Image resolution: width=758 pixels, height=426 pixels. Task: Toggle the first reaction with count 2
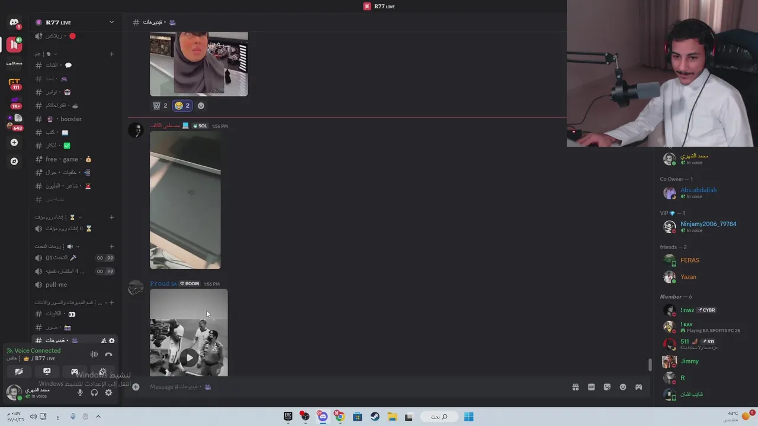160,105
